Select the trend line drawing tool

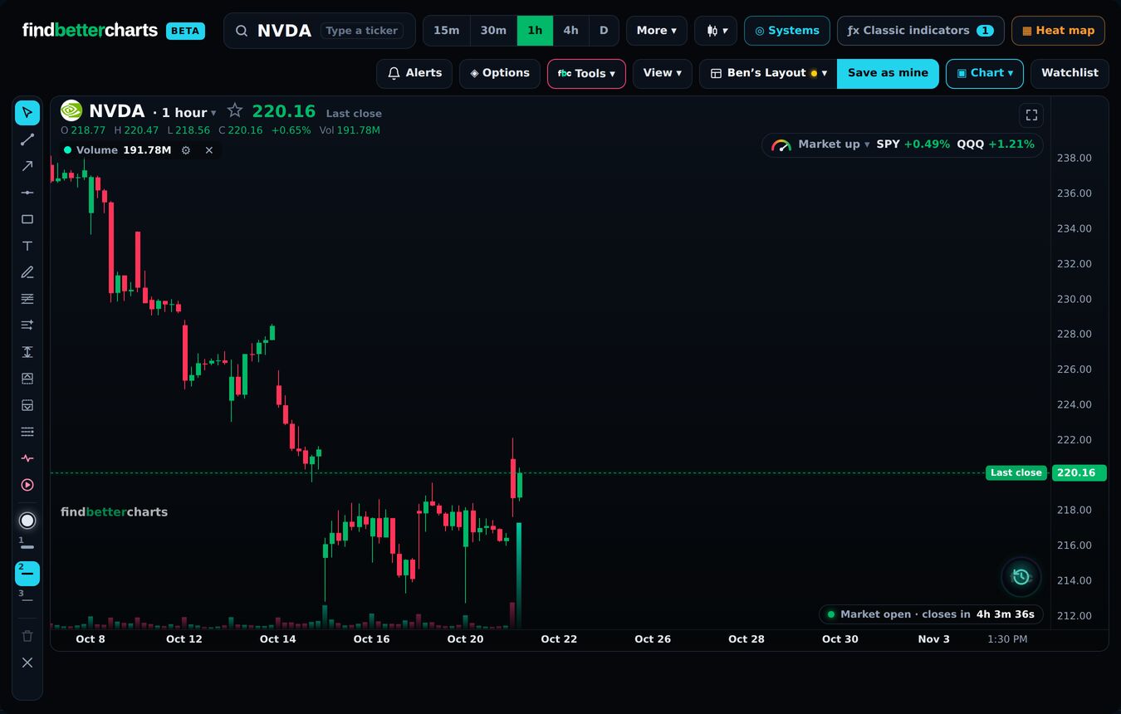(27, 139)
